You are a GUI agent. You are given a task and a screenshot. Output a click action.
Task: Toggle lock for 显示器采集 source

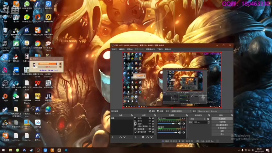[153, 132]
